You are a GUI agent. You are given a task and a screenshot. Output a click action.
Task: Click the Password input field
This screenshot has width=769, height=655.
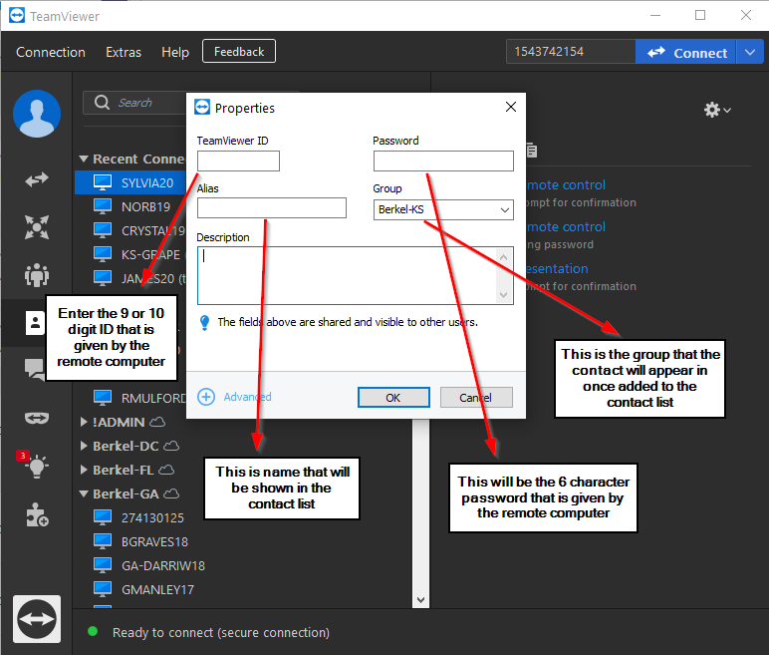click(x=443, y=162)
